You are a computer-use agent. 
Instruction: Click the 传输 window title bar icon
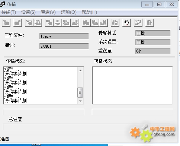tap(2, 4)
